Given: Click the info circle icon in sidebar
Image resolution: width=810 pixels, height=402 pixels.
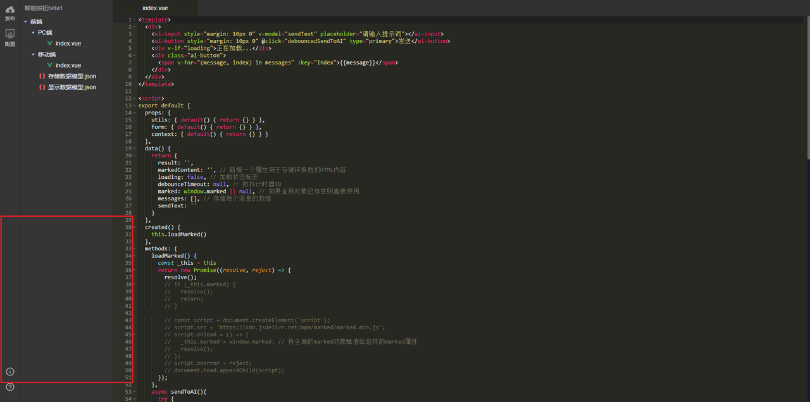Looking at the screenshot, I should click(x=10, y=372).
